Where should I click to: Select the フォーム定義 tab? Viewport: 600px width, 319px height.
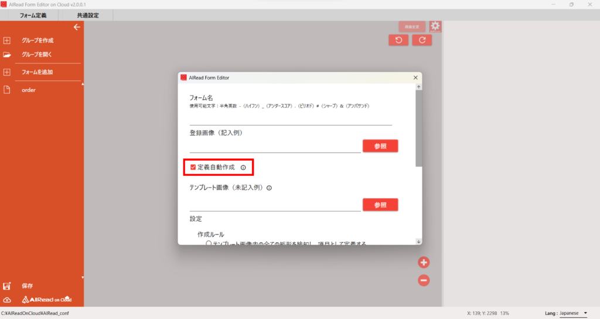pos(33,15)
